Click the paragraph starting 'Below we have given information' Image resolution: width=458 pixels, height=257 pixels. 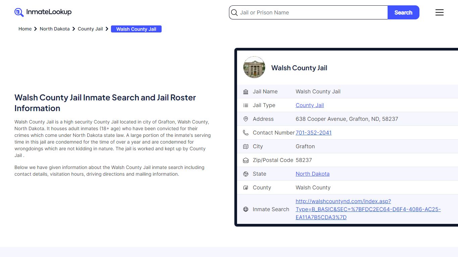[x=109, y=171]
